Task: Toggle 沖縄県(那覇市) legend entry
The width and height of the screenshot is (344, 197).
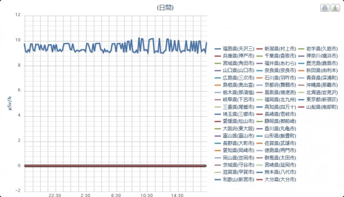Action: (x=318, y=85)
